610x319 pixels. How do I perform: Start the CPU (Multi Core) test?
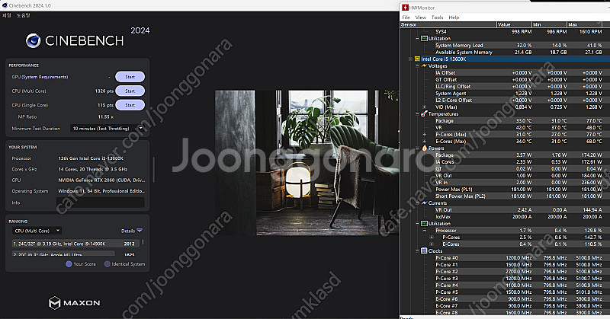point(130,91)
